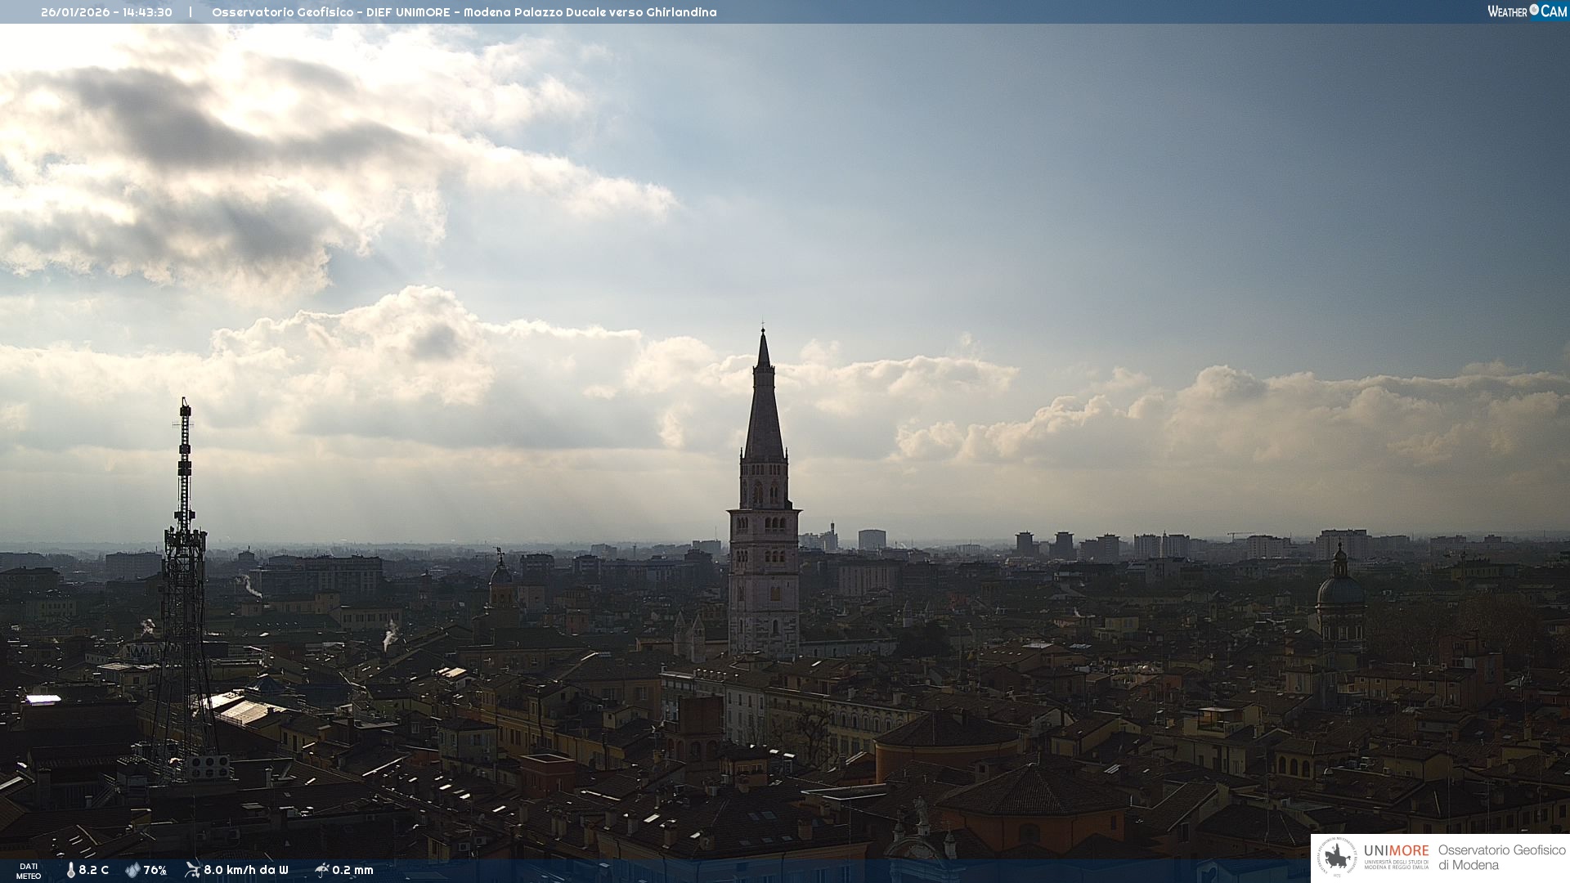
Task: Click the wind vane anemometer icon
Action: [192, 870]
